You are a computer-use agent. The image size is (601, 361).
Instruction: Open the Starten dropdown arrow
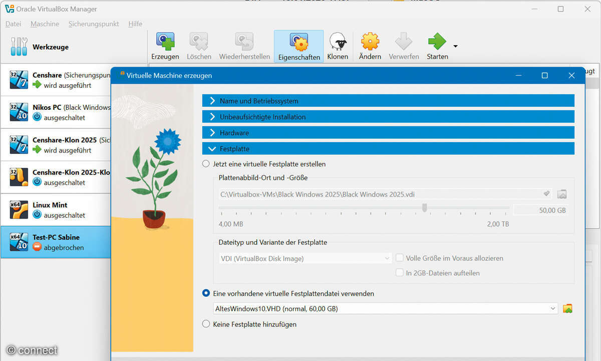(455, 46)
